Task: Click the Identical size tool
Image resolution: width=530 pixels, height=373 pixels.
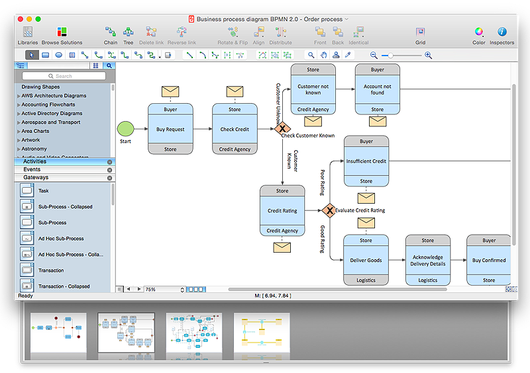Action: [x=358, y=36]
